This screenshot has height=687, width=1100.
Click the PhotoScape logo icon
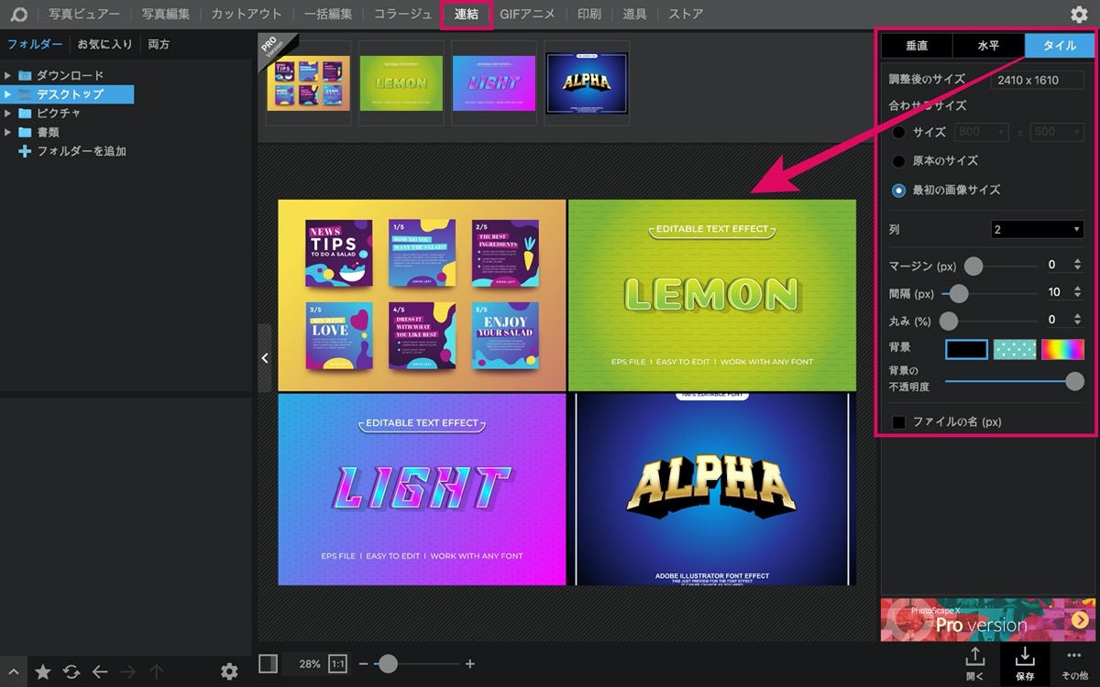point(18,15)
